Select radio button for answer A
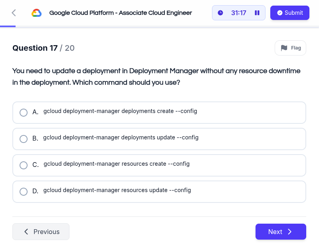 click(24, 112)
